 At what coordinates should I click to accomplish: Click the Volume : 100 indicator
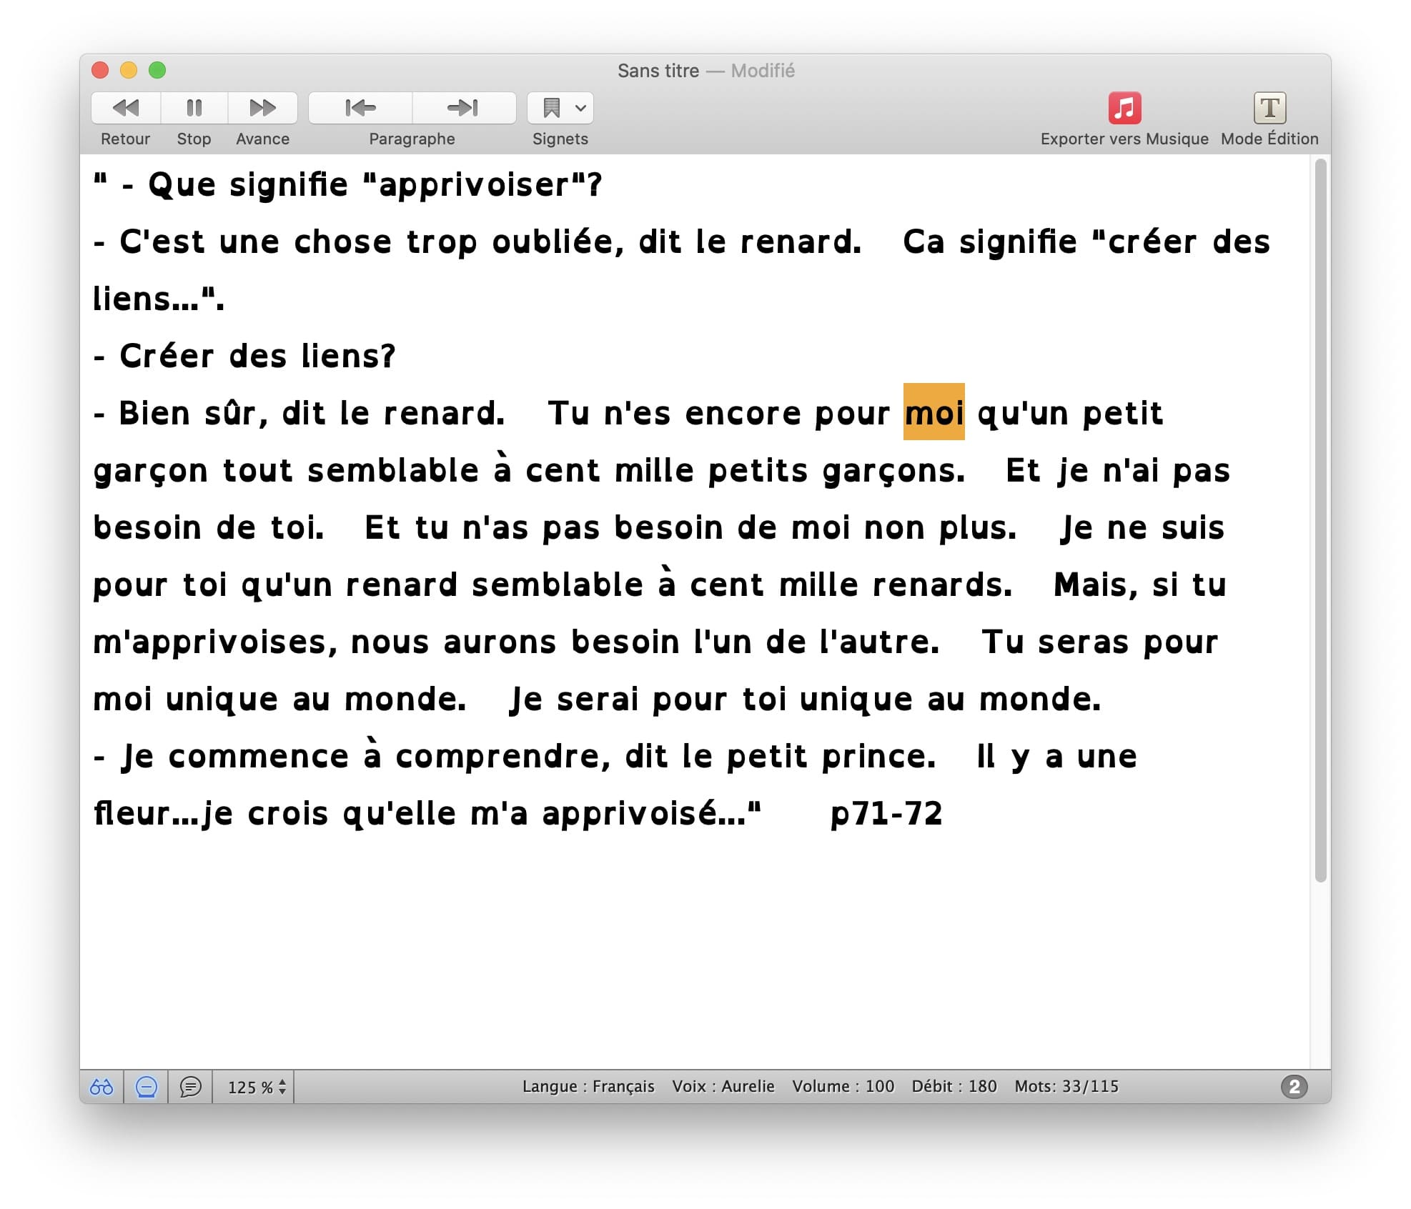[x=843, y=1086]
